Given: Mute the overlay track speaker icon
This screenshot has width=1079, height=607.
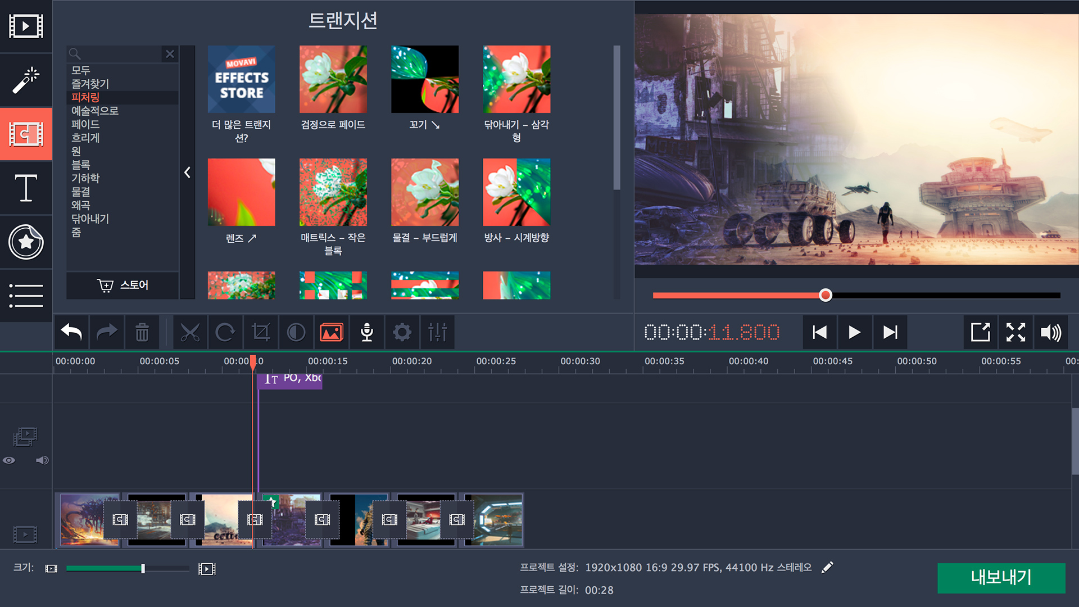Looking at the screenshot, I should tap(42, 460).
